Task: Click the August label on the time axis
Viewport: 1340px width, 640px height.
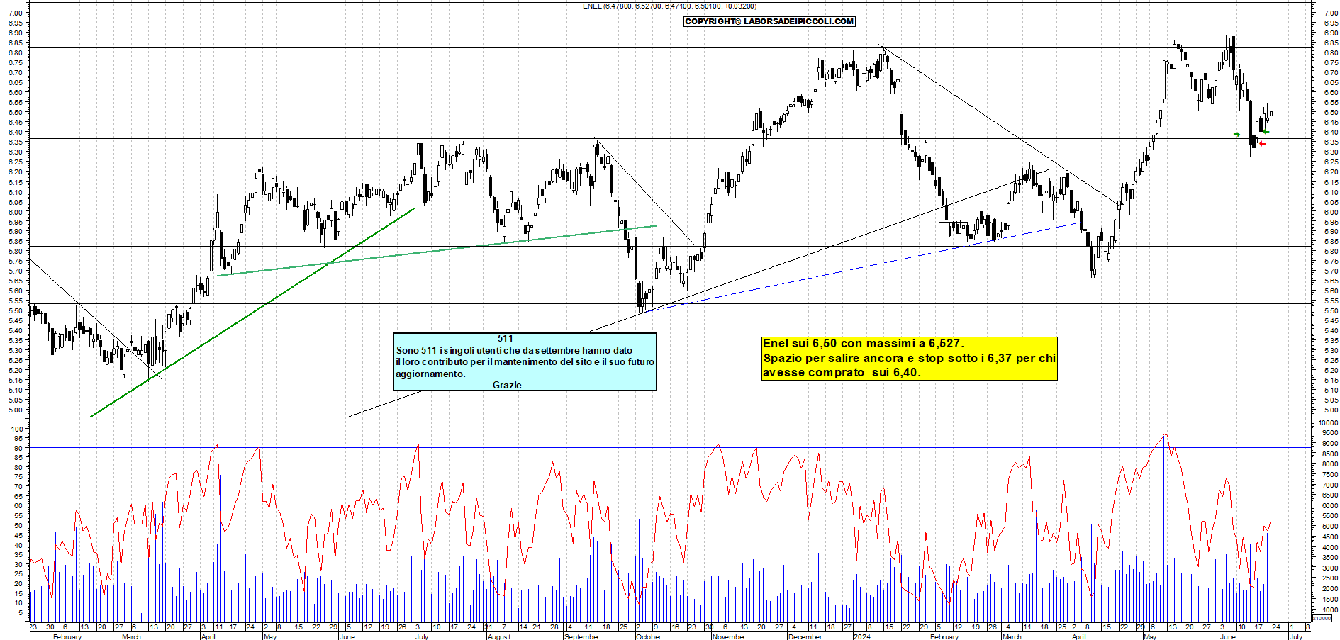Action: [x=498, y=636]
